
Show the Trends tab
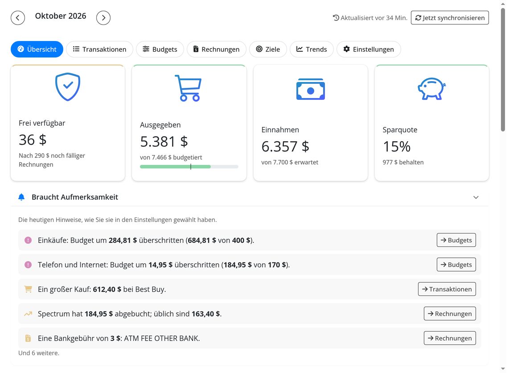312,49
